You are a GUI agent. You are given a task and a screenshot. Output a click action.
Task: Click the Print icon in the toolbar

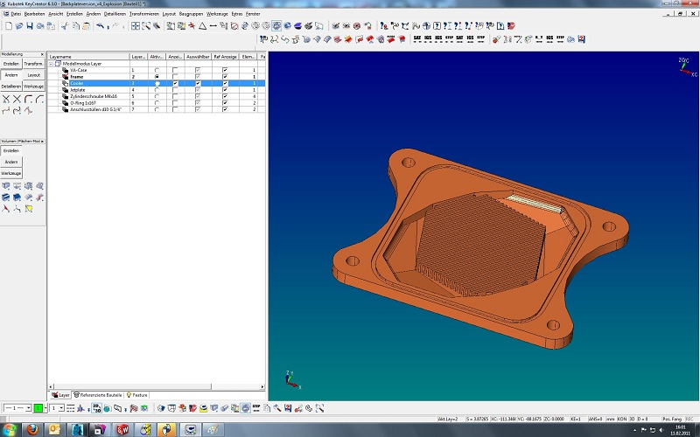point(40,26)
